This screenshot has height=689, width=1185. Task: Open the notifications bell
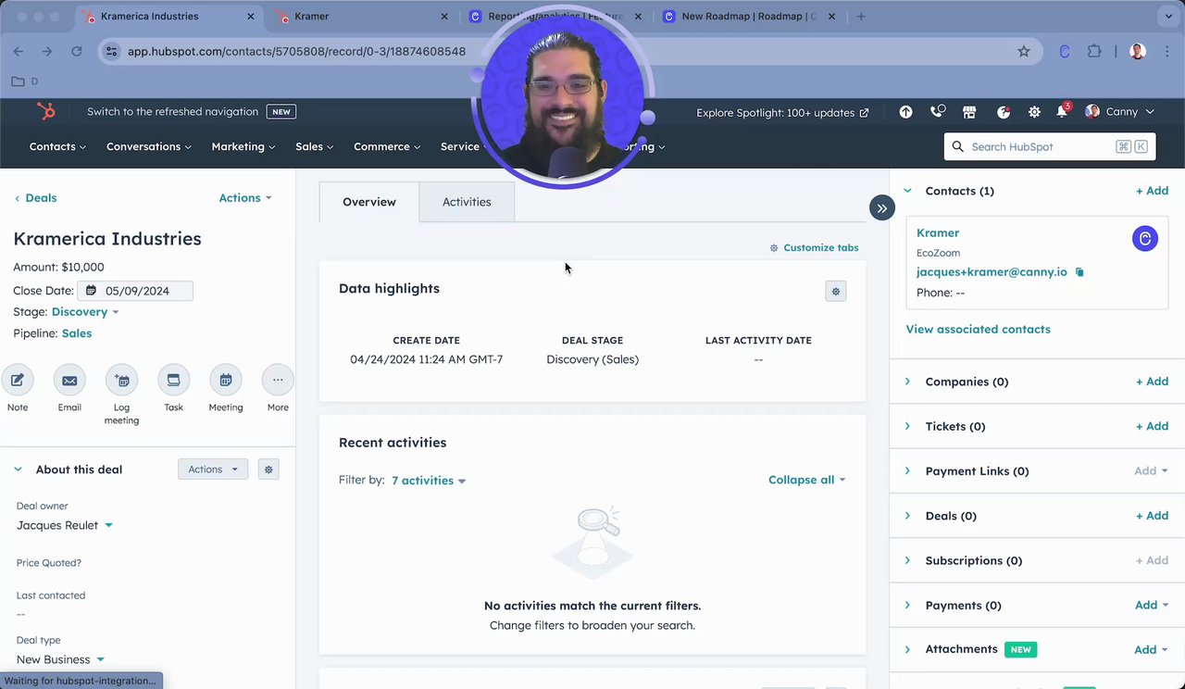coord(1063,112)
